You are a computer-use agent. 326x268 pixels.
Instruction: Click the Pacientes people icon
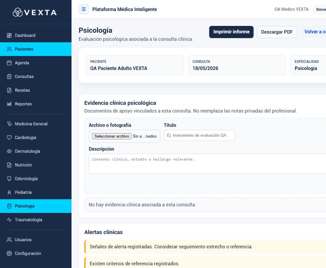pyautogui.click(x=9, y=49)
